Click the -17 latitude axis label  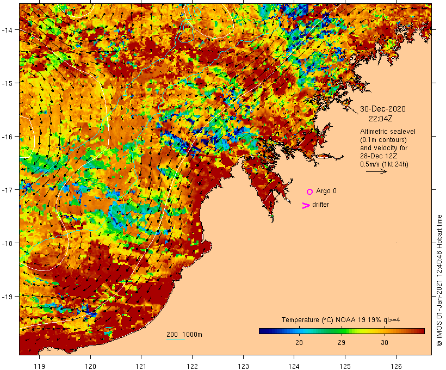(x=7, y=190)
